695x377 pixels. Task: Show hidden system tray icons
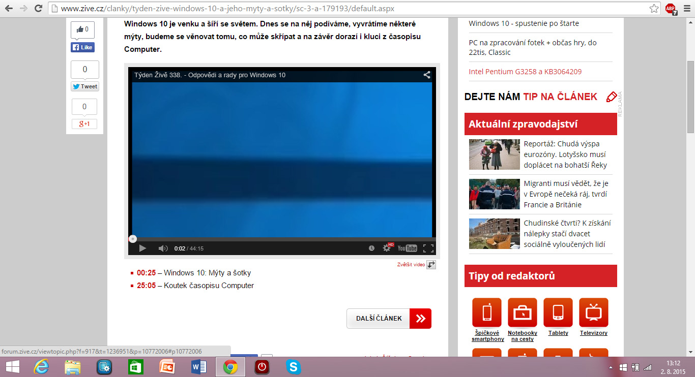click(x=611, y=367)
